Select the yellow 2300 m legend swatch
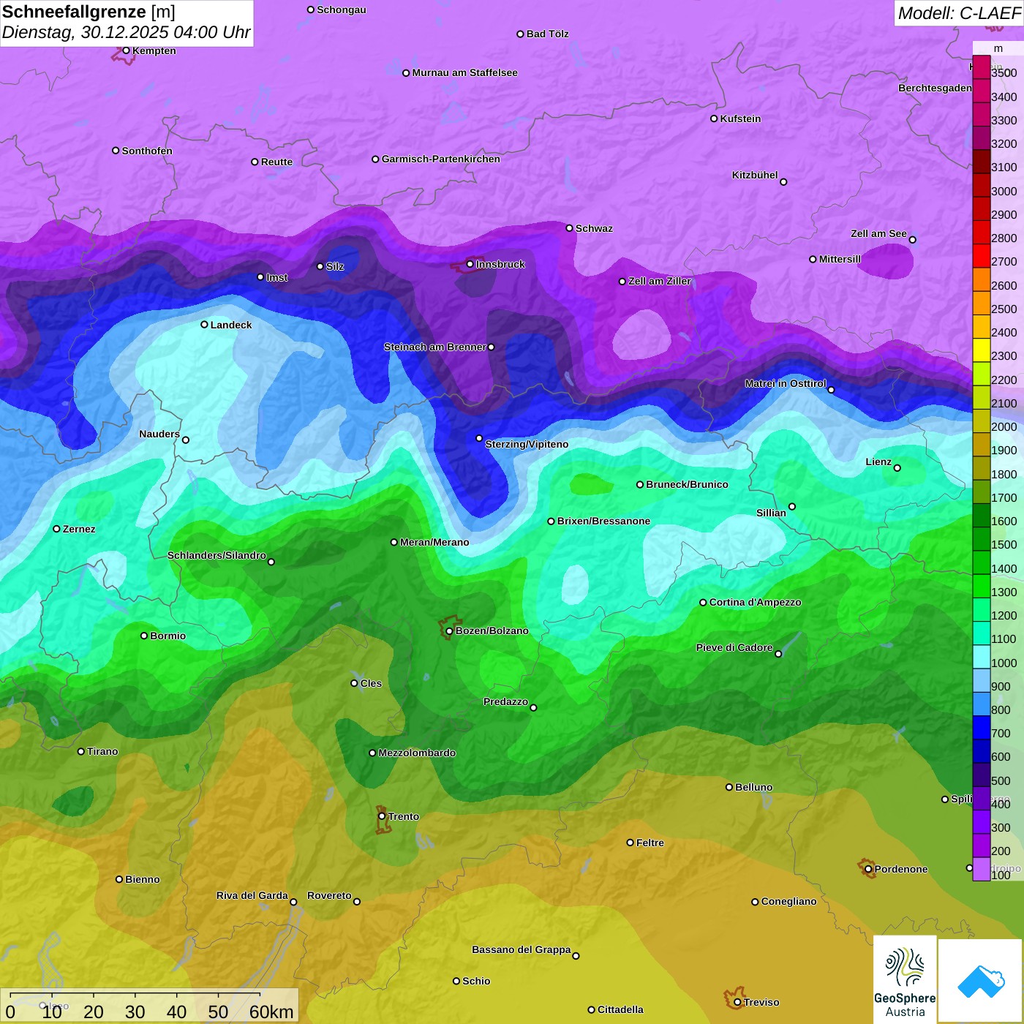This screenshot has width=1024, height=1024. click(981, 350)
